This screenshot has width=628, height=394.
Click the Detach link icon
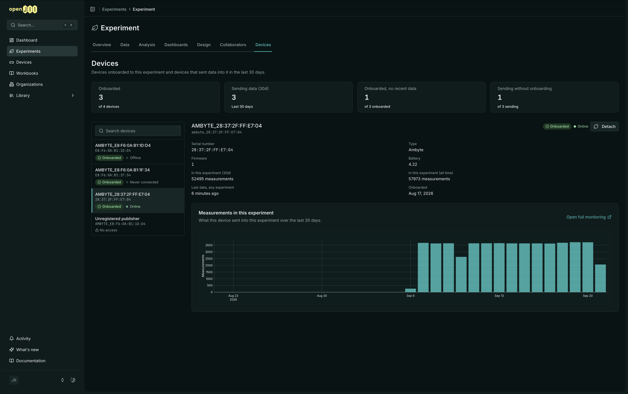pos(596,127)
